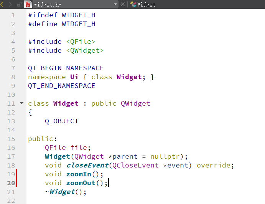Image resolution: width=265 pixels, height=204 pixels.
Task: Click 'QCloseEvent' parameter type
Action: coord(135,165)
